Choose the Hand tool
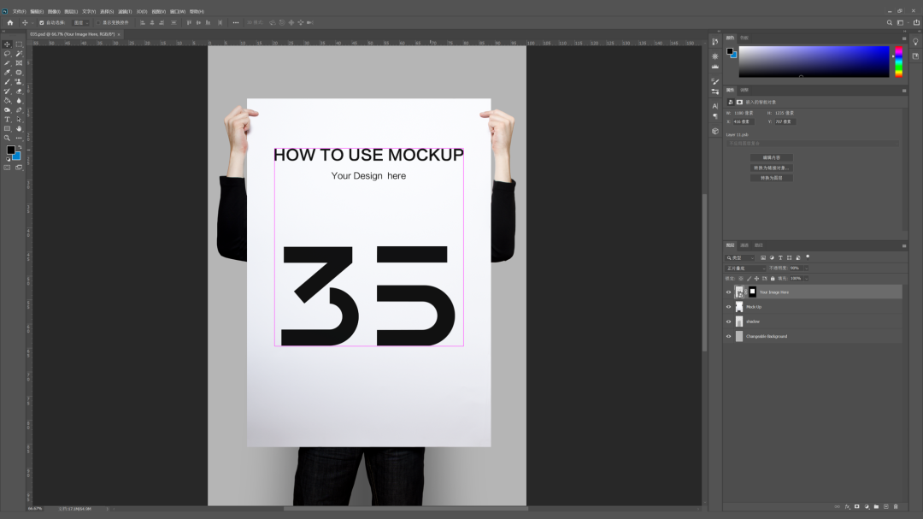Screen dimensions: 923x519 click(x=19, y=128)
